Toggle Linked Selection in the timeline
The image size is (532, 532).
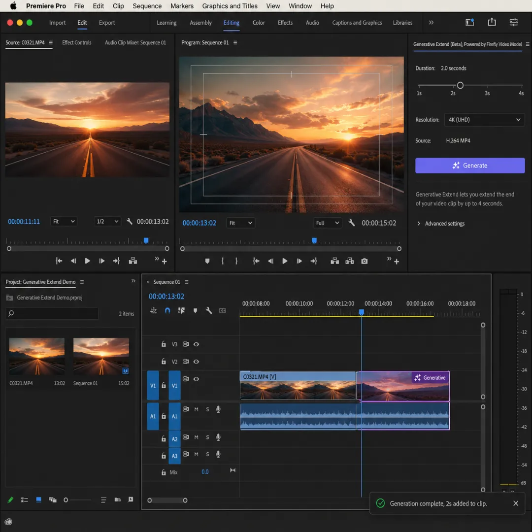(181, 310)
